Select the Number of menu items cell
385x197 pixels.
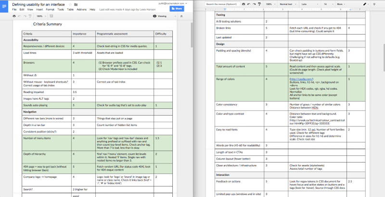pos(47,143)
